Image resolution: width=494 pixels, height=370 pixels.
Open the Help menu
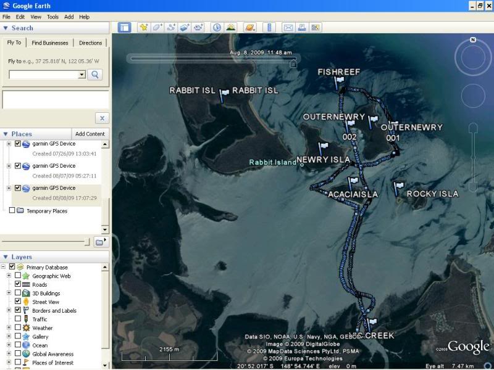84,17
